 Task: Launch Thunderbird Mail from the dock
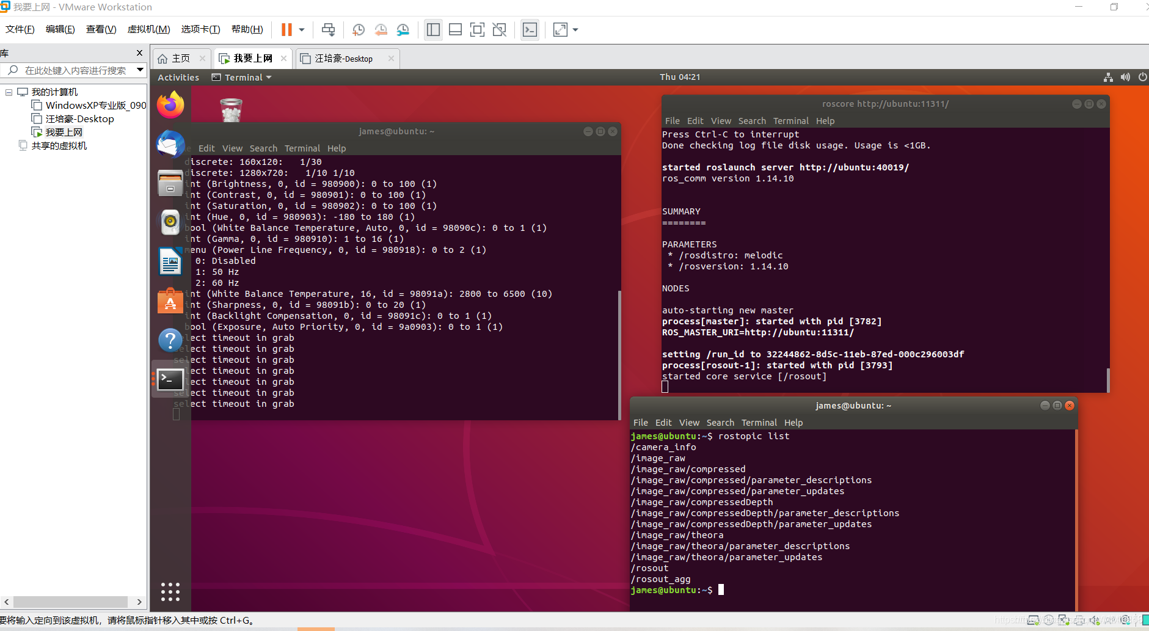[170, 144]
